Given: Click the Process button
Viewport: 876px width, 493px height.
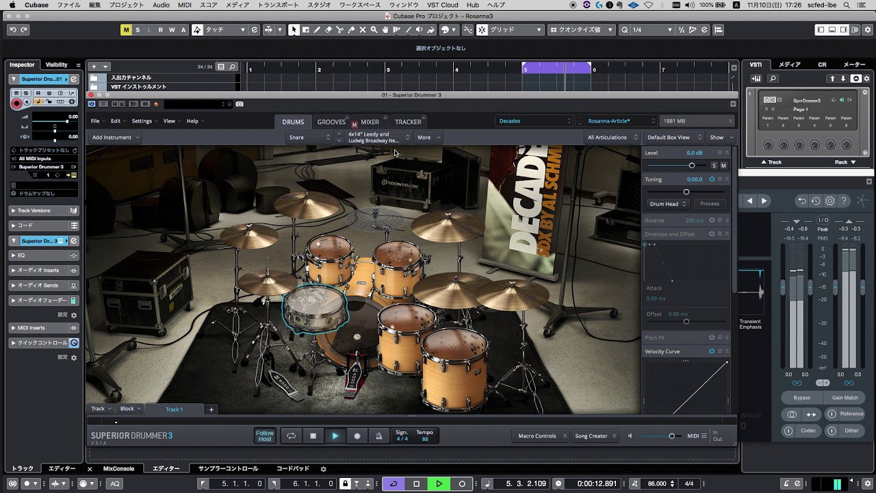Looking at the screenshot, I should [x=710, y=203].
